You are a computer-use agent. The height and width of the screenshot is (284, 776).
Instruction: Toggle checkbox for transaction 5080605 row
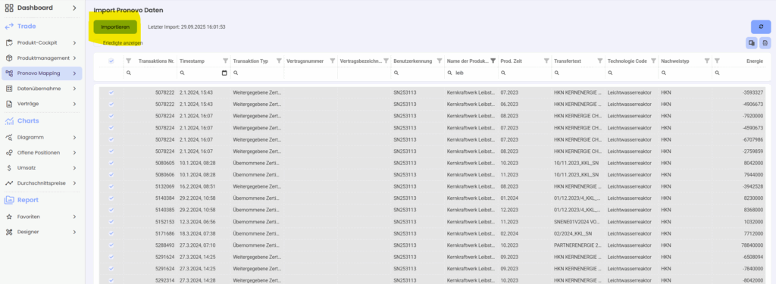[111, 163]
